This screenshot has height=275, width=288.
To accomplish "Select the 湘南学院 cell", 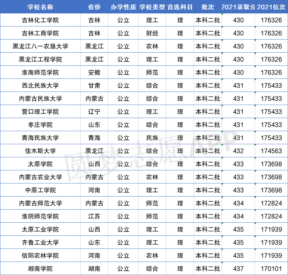I will [40, 268].
